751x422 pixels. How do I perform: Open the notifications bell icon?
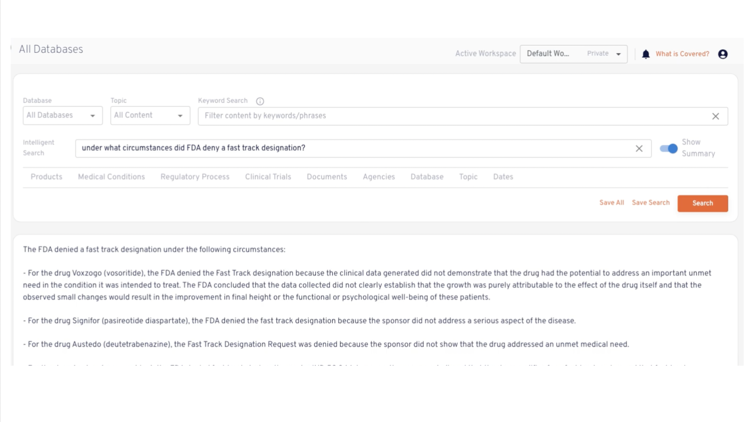point(646,54)
